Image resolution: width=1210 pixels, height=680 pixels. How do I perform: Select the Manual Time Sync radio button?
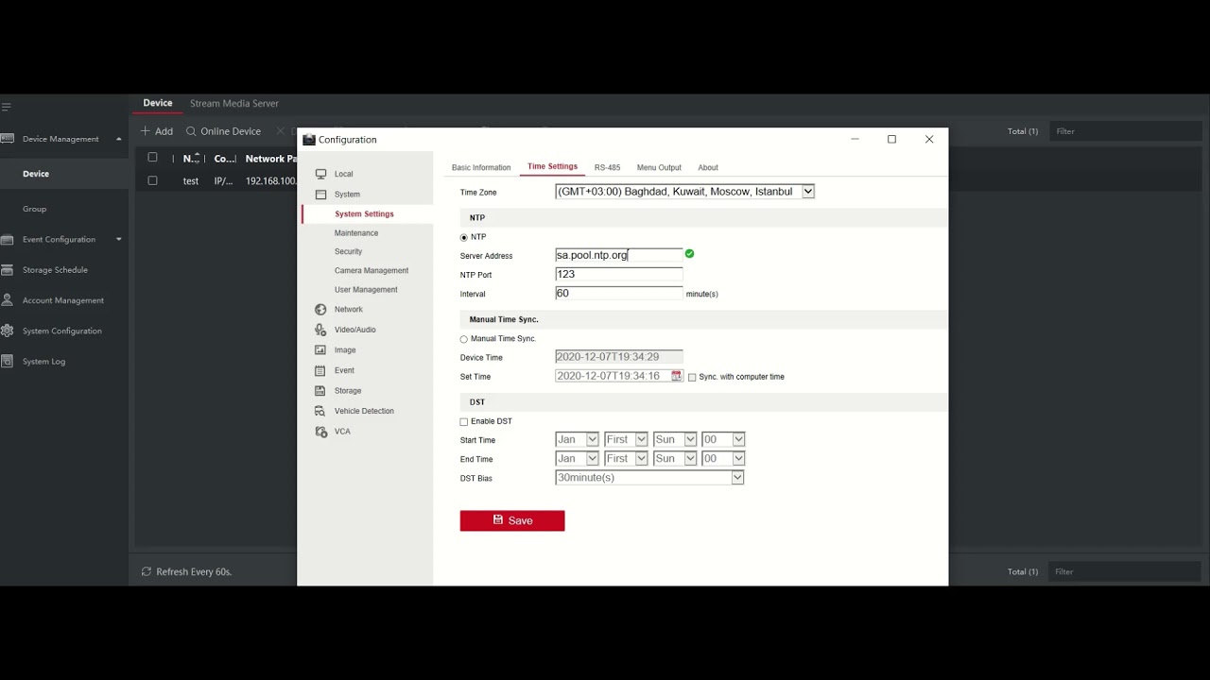point(463,338)
